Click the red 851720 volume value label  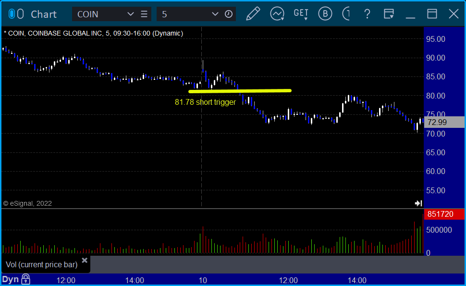click(x=444, y=214)
